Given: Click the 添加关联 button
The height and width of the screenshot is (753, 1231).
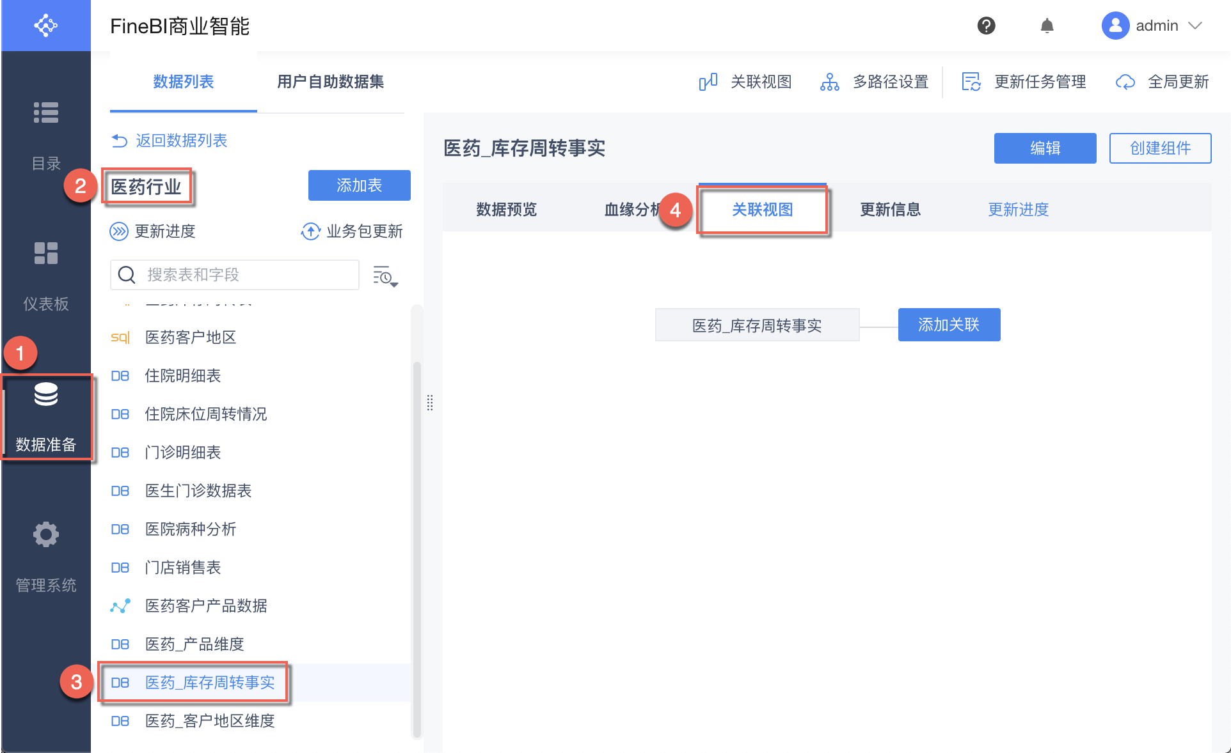Looking at the screenshot, I should (x=949, y=325).
